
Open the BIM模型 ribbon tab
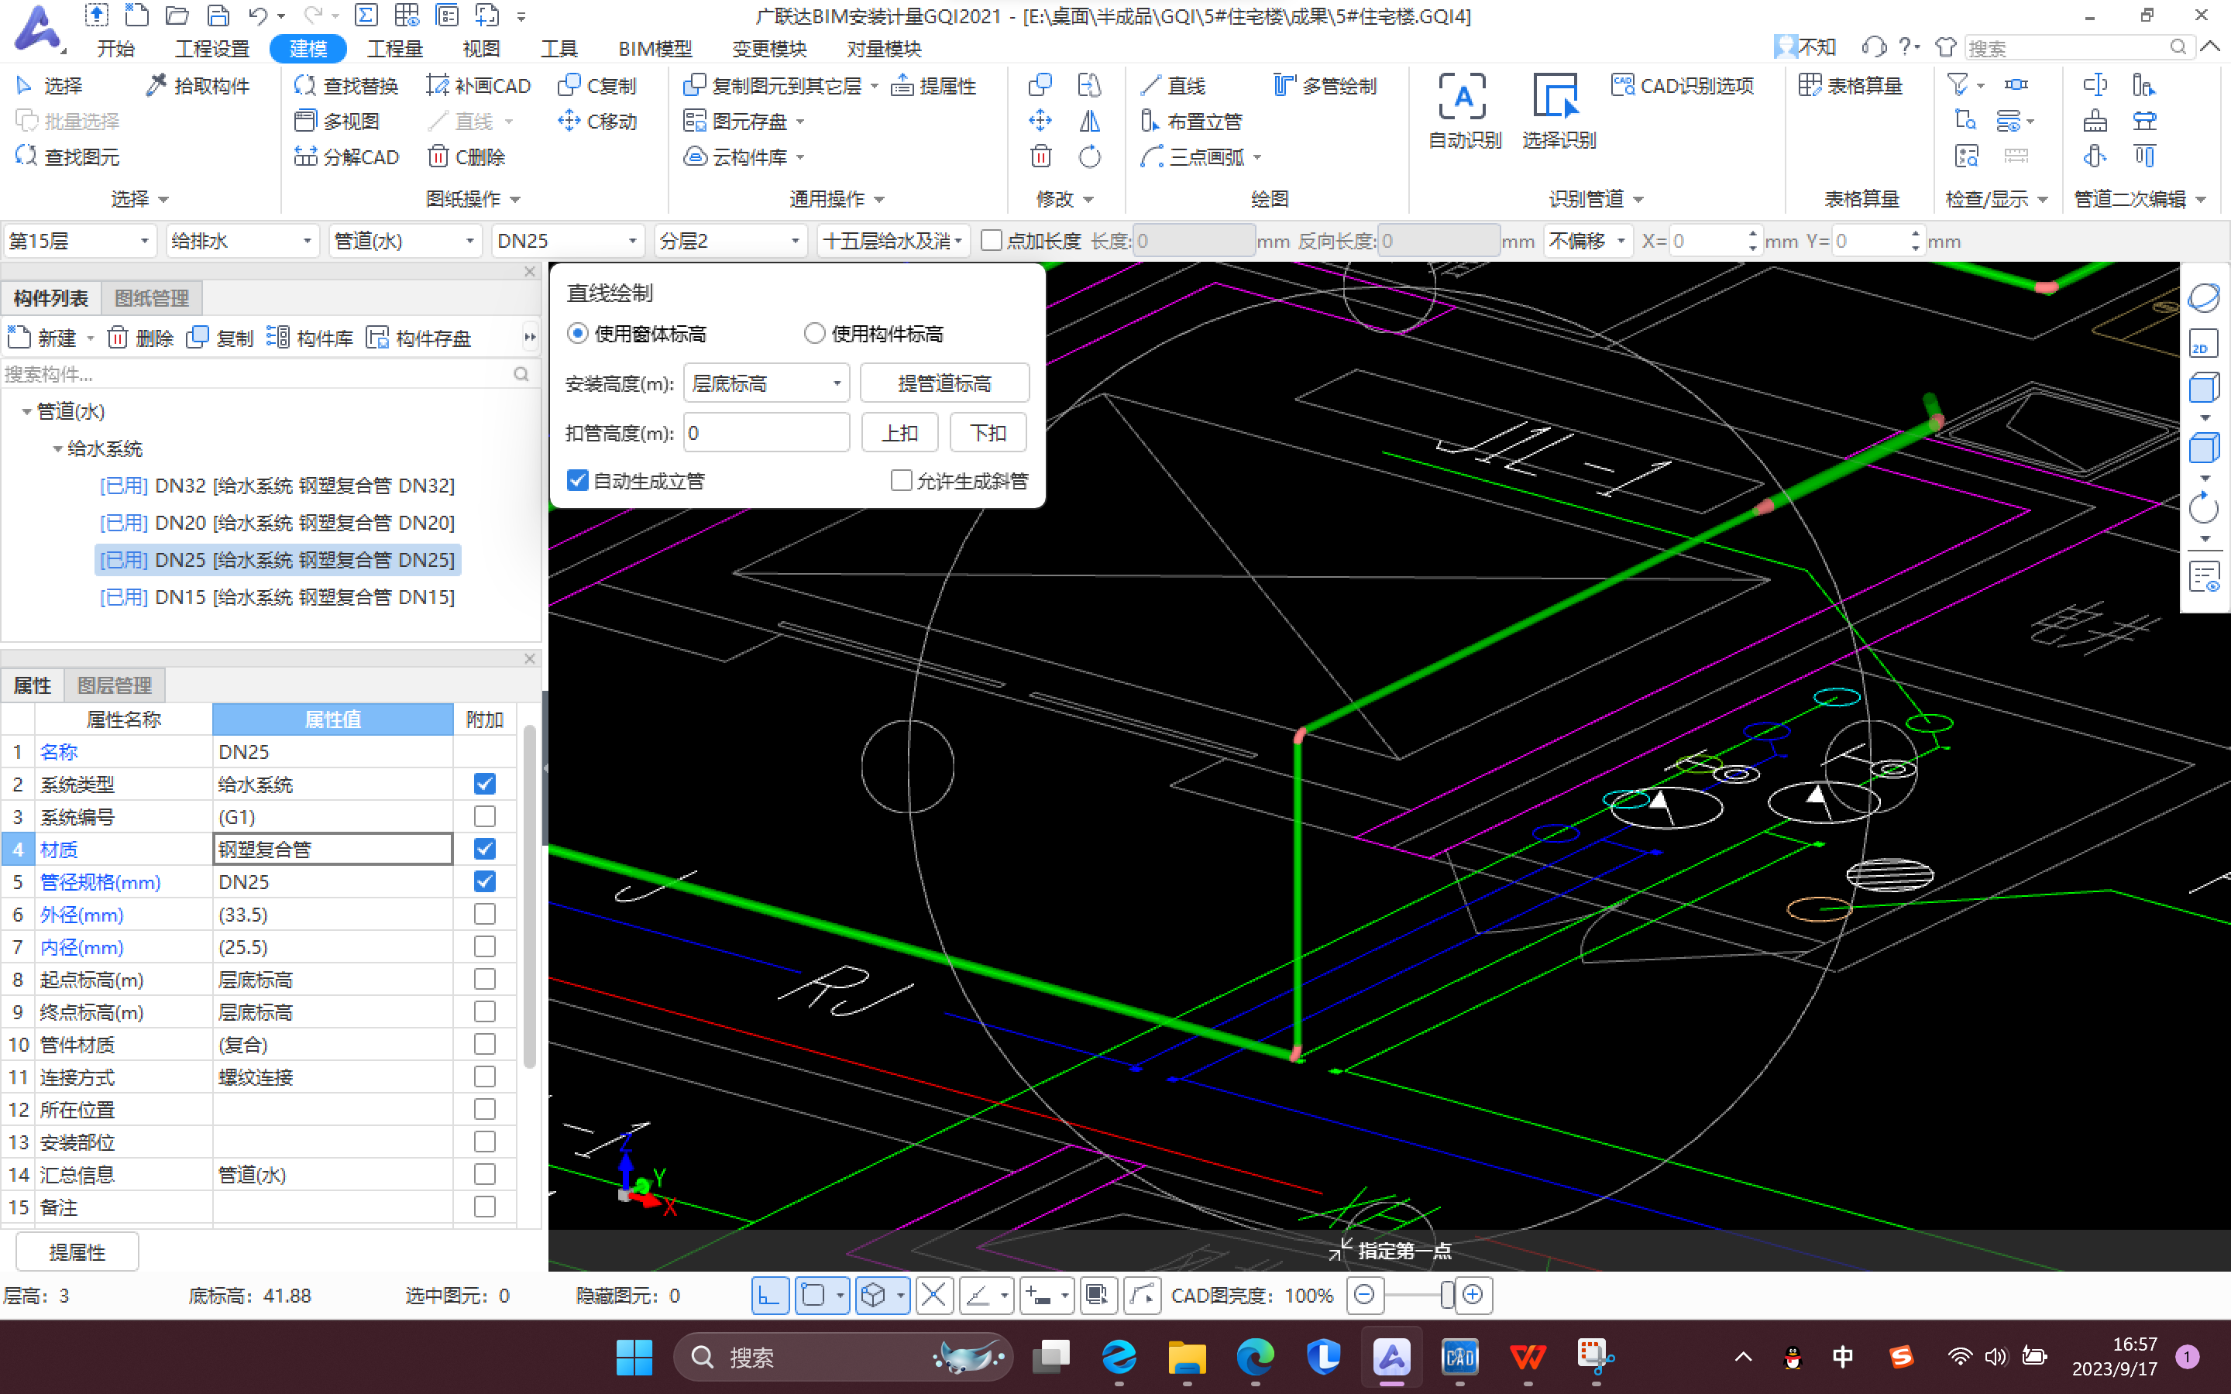point(655,48)
